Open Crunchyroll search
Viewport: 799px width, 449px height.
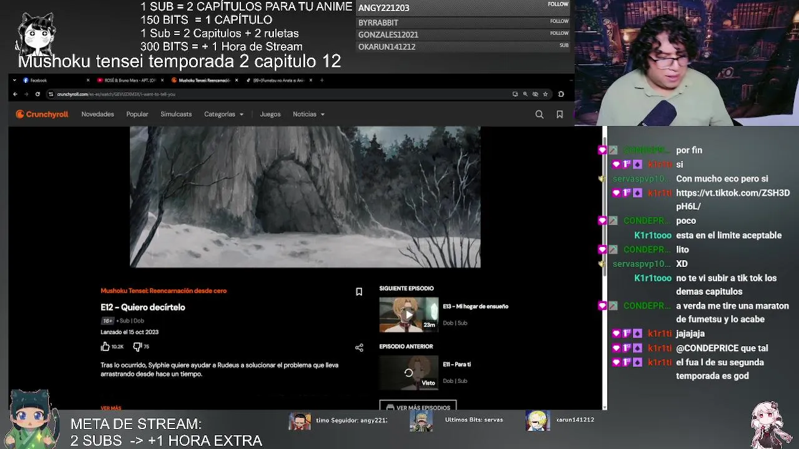(539, 114)
